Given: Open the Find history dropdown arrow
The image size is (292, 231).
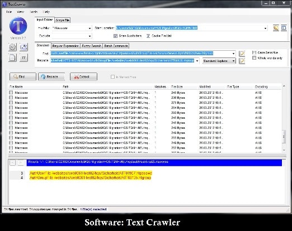Looking at the screenshot, I should pyautogui.click(x=233, y=54).
